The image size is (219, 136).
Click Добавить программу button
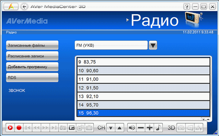point(32,67)
